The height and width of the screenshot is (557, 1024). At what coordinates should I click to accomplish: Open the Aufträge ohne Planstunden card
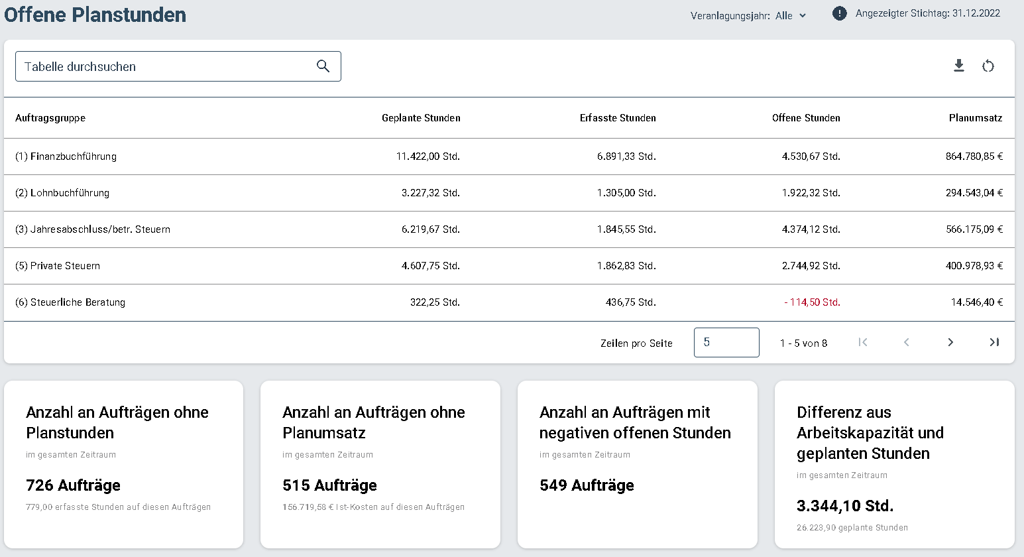coord(124,464)
